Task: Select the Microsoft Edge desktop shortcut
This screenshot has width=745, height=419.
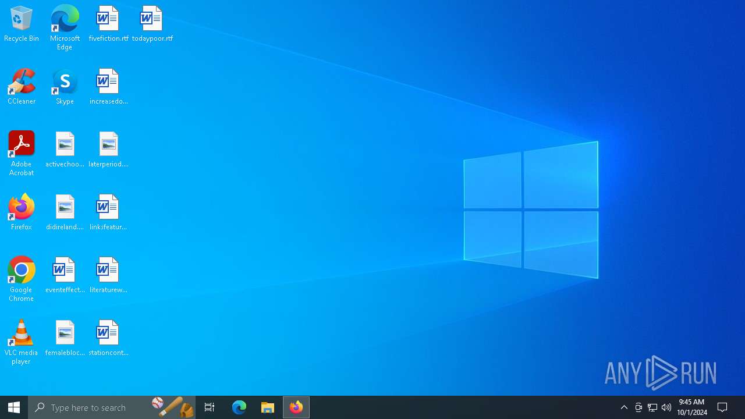Action: (x=65, y=27)
